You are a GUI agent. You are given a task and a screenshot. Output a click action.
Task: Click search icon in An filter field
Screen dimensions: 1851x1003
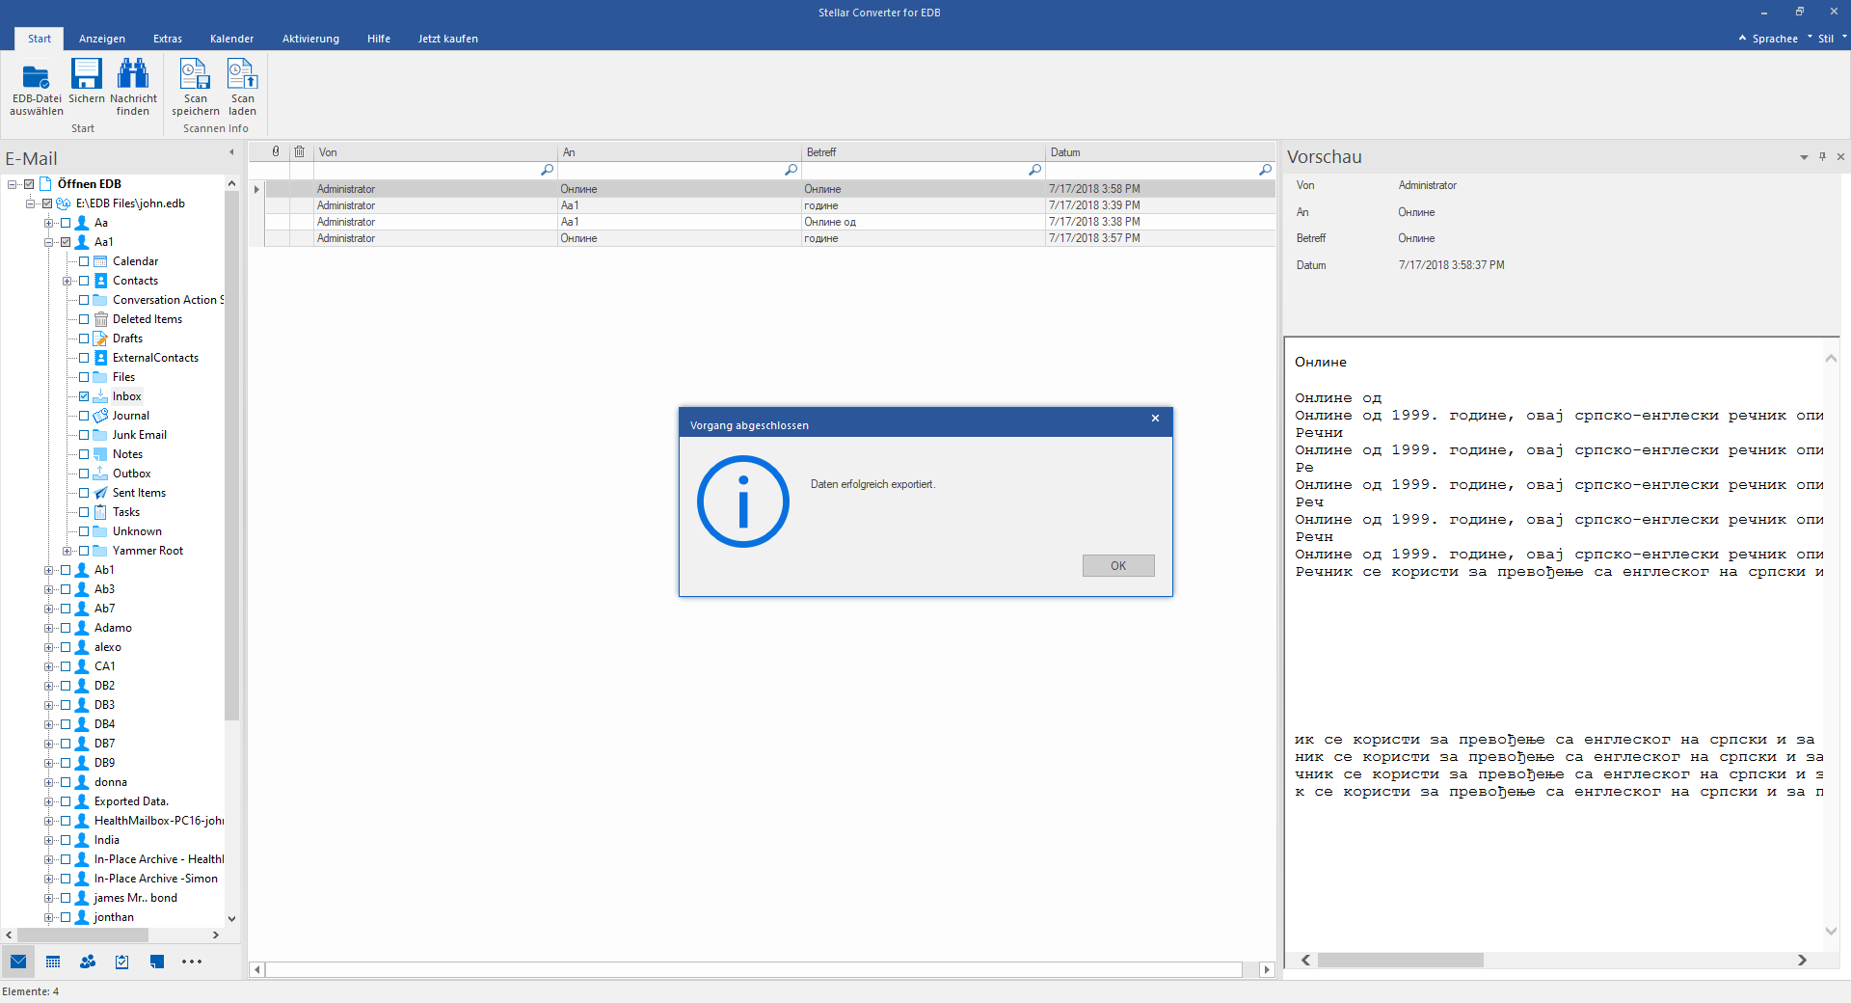click(791, 170)
